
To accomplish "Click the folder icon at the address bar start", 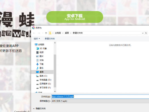I will pos(50,33).
